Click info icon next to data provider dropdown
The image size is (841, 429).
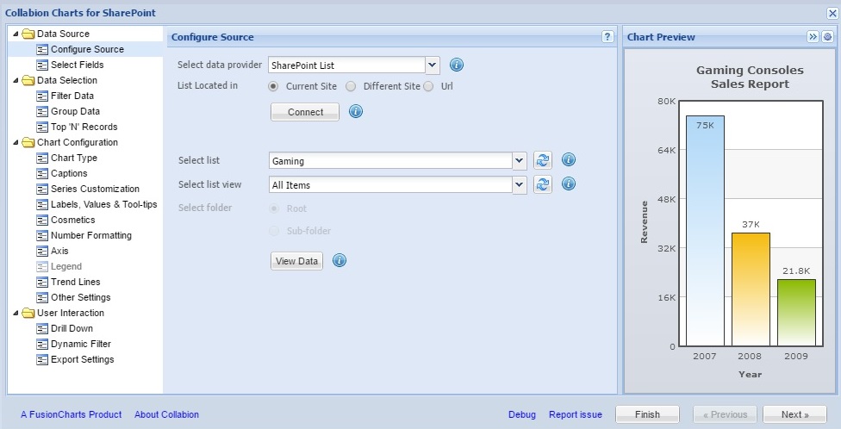(x=457, y=65)
